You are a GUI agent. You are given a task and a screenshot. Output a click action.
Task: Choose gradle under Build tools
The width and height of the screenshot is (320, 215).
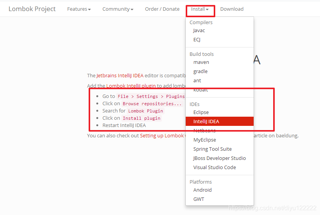[219, 72]
